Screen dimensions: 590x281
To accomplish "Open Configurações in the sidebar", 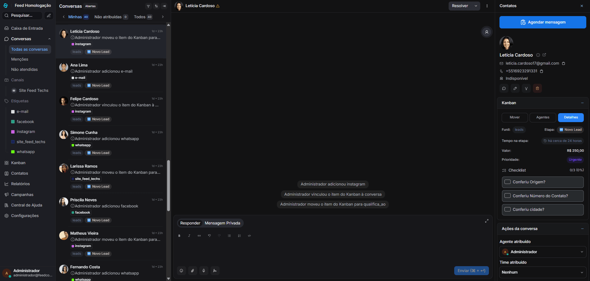I will pyautogui.click(x=25, y=216).
